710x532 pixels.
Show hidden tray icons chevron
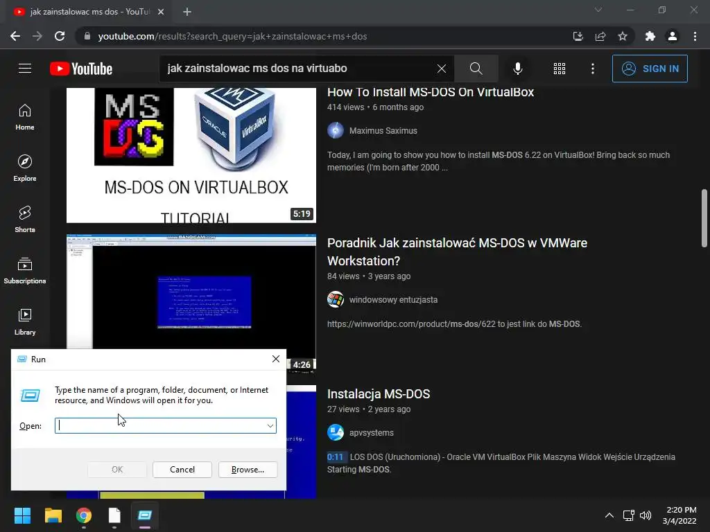(609, 515)
